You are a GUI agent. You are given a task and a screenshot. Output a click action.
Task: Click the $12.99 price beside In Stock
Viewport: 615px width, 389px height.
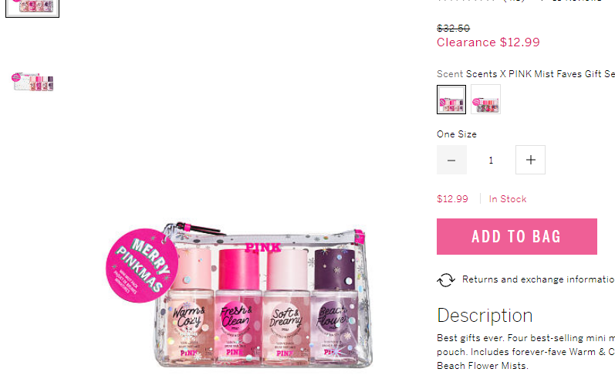[x=453, y=199]
